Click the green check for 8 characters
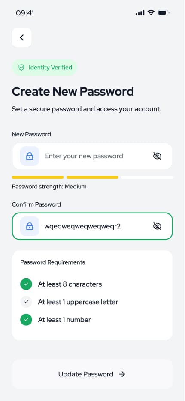 tap(26, 284)
